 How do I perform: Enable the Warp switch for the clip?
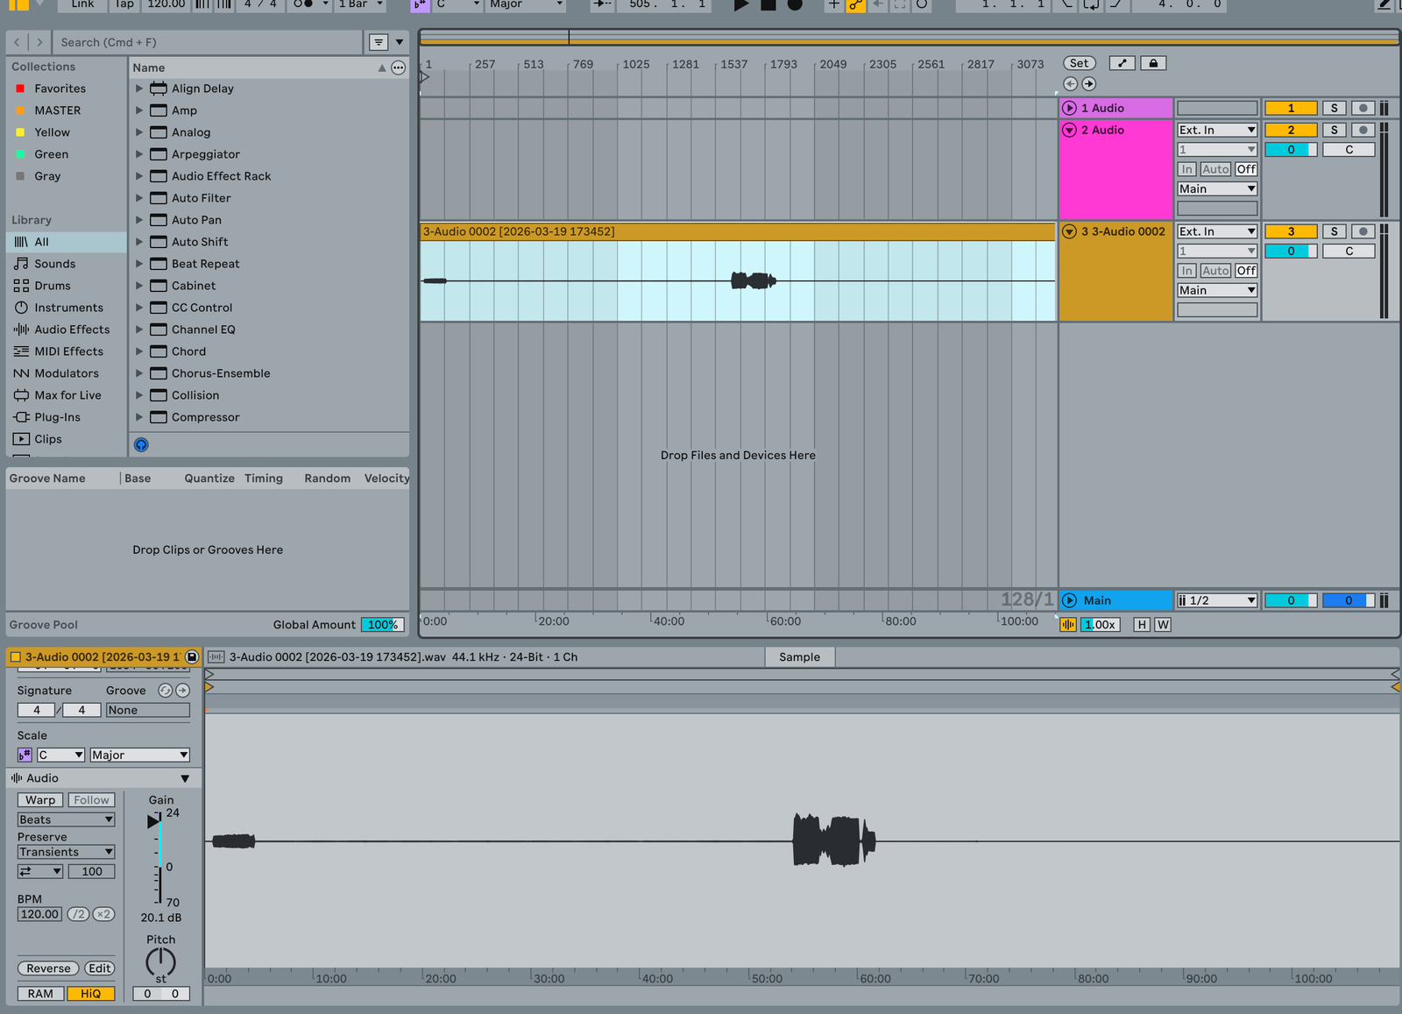click(x=40, y=800)
